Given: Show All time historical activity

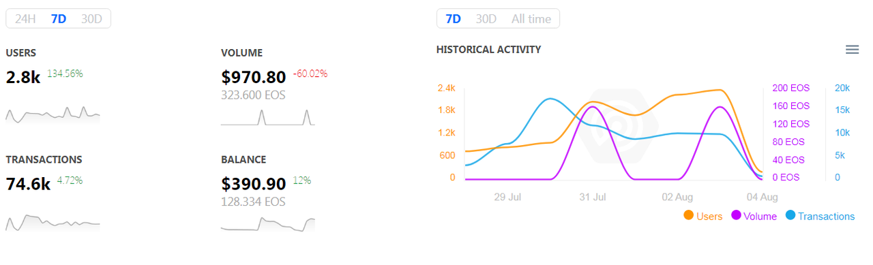Looking at the screenshot, I should 531,19.
